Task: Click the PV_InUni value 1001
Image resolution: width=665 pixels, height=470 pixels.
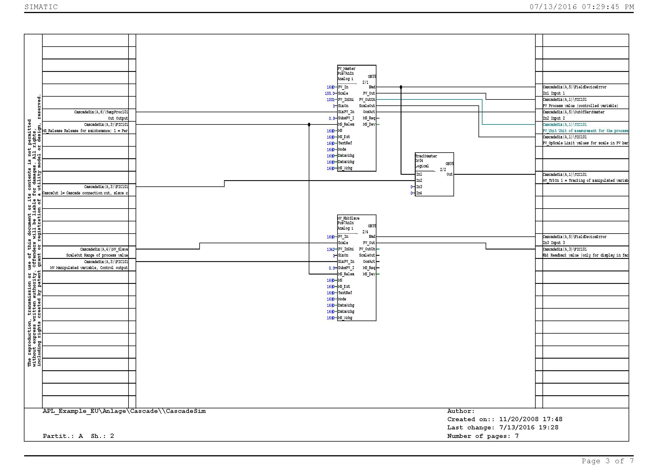Action: (x=330, y=100)
